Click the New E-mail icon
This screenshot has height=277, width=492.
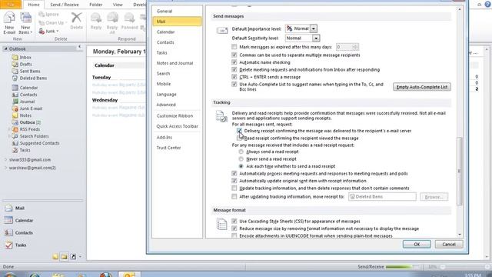[9, 22]
